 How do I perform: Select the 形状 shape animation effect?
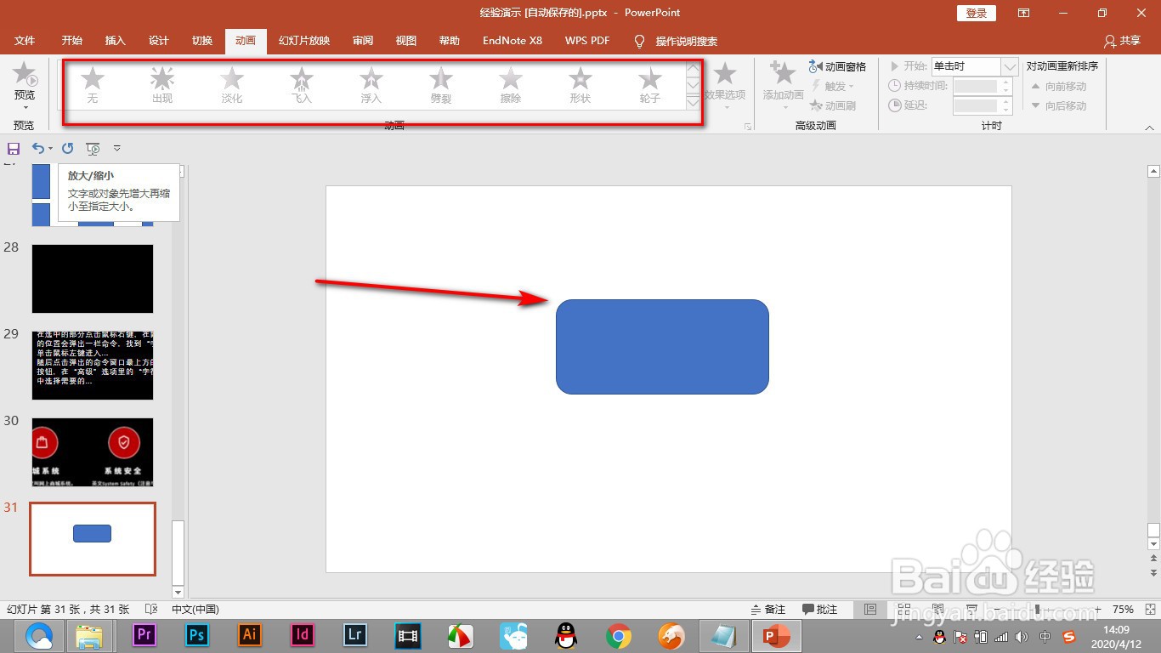[x=580, y=85]
